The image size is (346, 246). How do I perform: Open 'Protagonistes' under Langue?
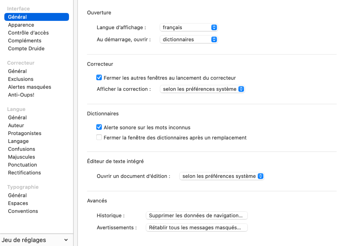[x=25, y=133]
